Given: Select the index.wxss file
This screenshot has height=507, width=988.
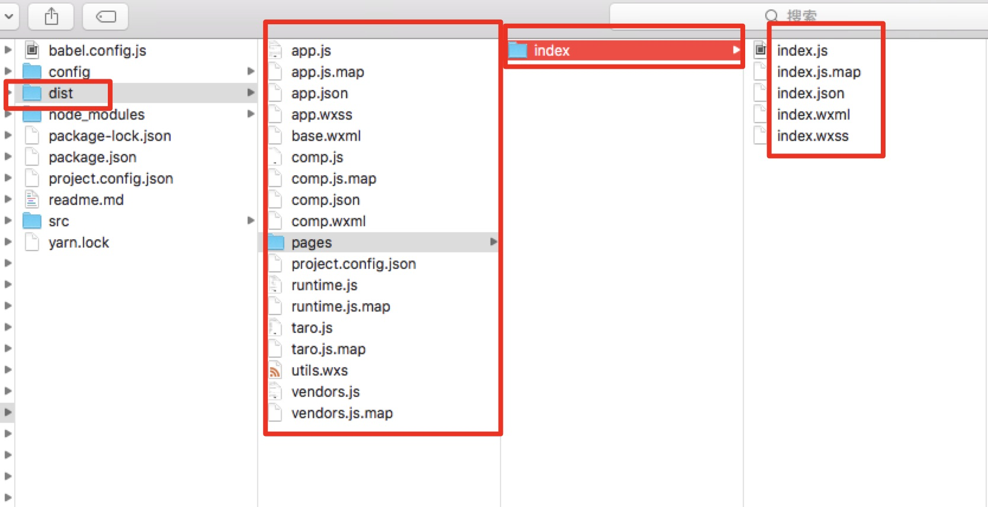Looking at the screenshot, I should tap(813, 136).
